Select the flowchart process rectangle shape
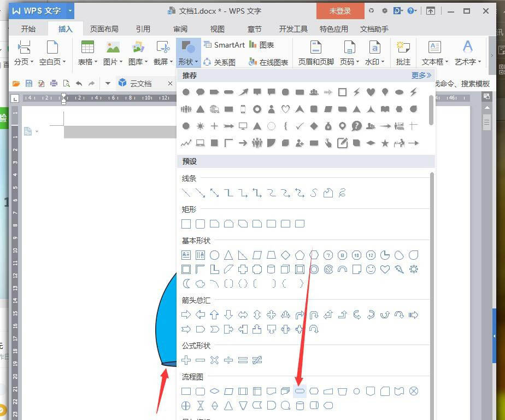 [x=186, y=392]
